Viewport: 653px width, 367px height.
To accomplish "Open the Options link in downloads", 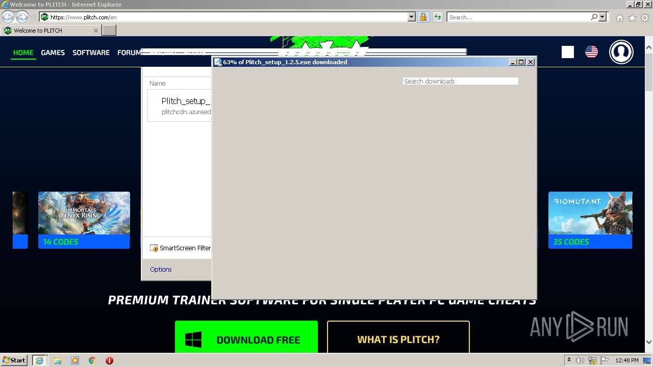I will point(161,270).
